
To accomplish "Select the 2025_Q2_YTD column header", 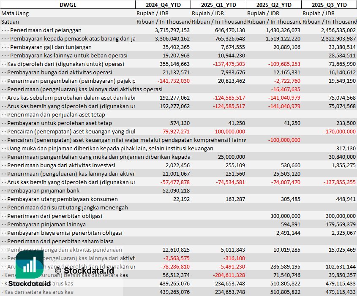I will click(x=274, y=5).
